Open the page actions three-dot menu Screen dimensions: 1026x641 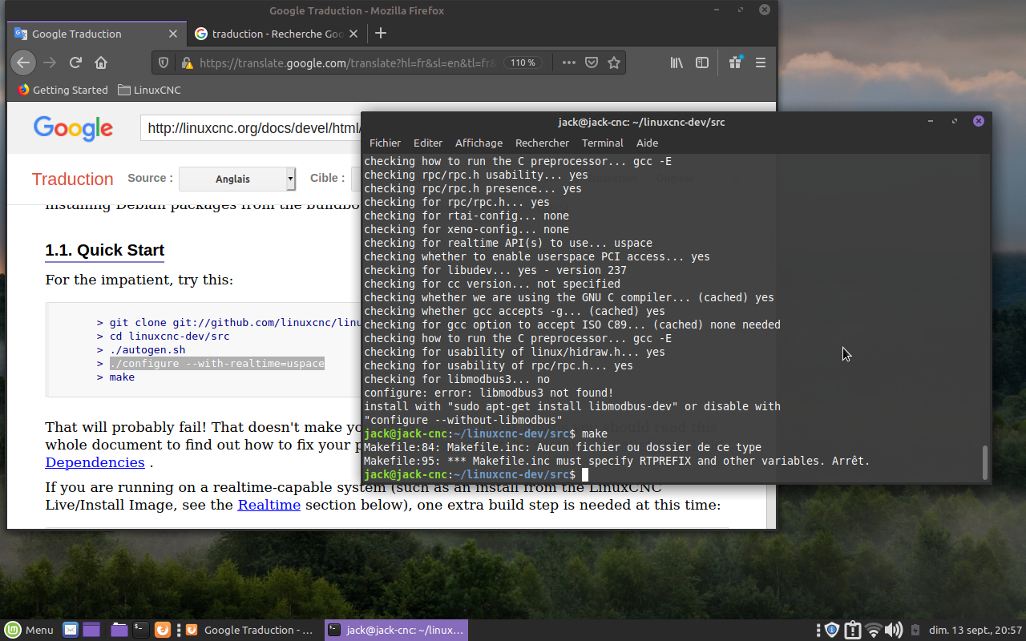coord(568,62)
